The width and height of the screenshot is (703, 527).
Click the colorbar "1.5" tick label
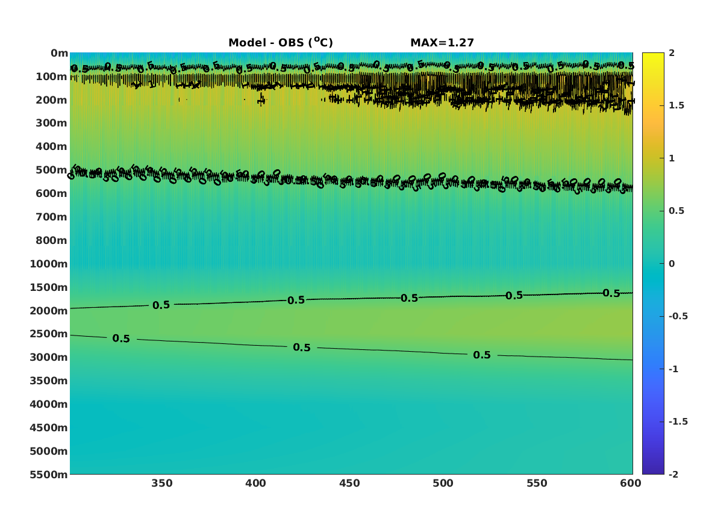tap(676, 105)
